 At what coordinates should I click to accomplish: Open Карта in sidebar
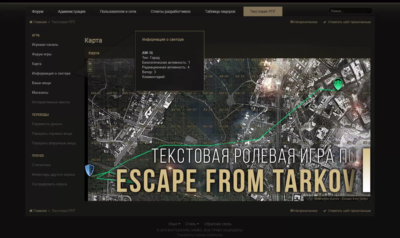(x=37, y=64)
